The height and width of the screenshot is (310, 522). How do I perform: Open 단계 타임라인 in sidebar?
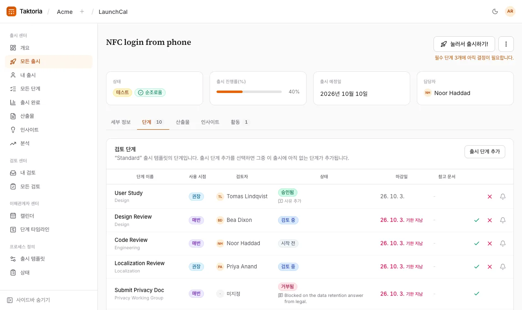click(x=49, y=229)
